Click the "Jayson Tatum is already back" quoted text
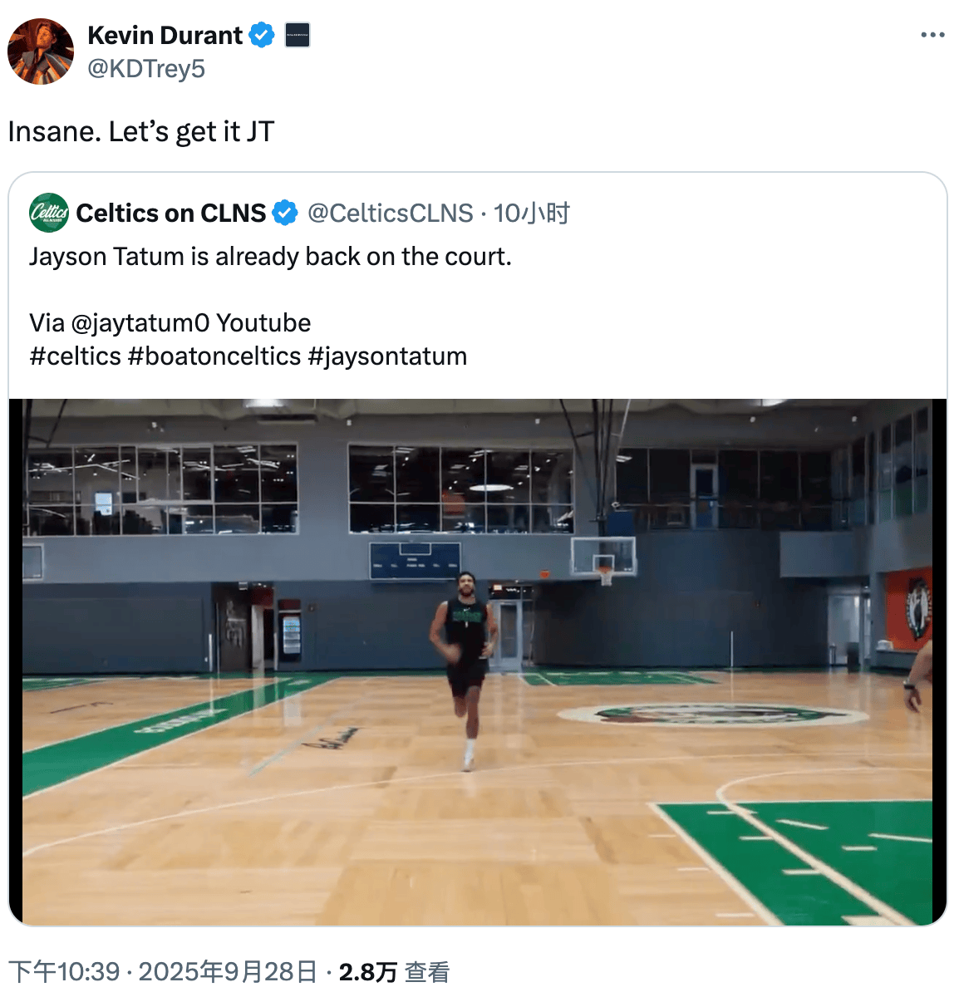The height and width of the screenshot is (992, 959). point(270,257)
